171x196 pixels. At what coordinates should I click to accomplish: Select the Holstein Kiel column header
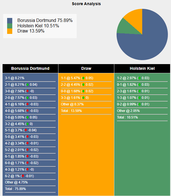(x=142, y=68)
